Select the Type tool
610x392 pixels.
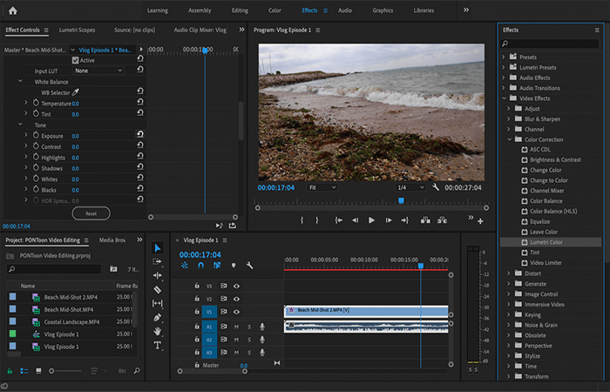[157, 345]
